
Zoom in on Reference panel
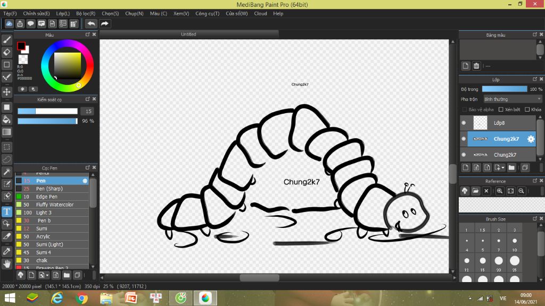click(499, 191)
